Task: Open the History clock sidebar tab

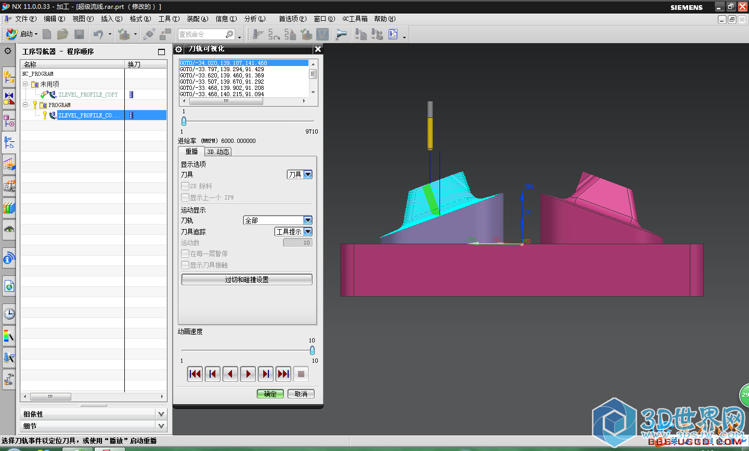Action: tap(9, 314)
